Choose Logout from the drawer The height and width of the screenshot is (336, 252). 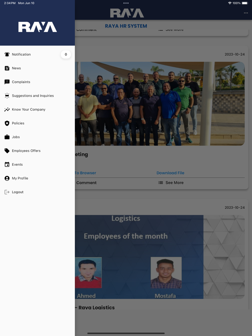[37, 192]
